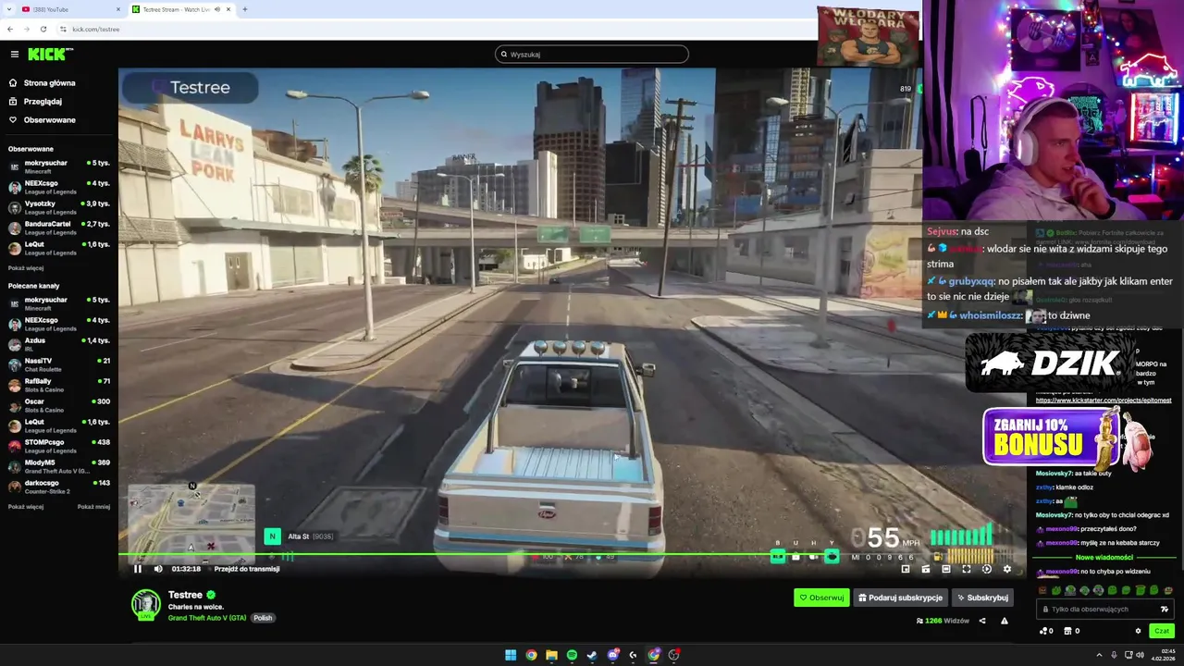
Task: Reload the browser page
Action: click(43, 29)
